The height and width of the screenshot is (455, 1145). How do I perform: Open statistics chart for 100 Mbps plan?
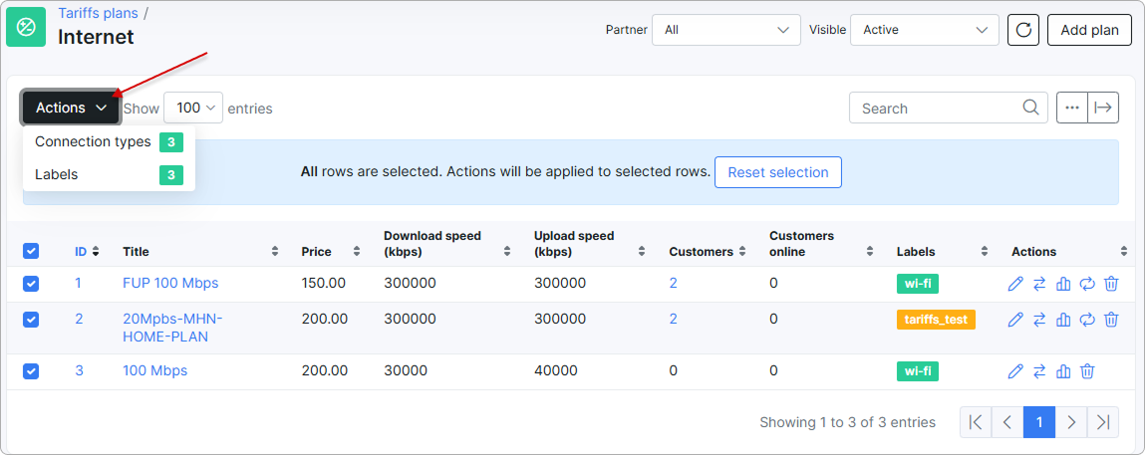click(1063, 372)
